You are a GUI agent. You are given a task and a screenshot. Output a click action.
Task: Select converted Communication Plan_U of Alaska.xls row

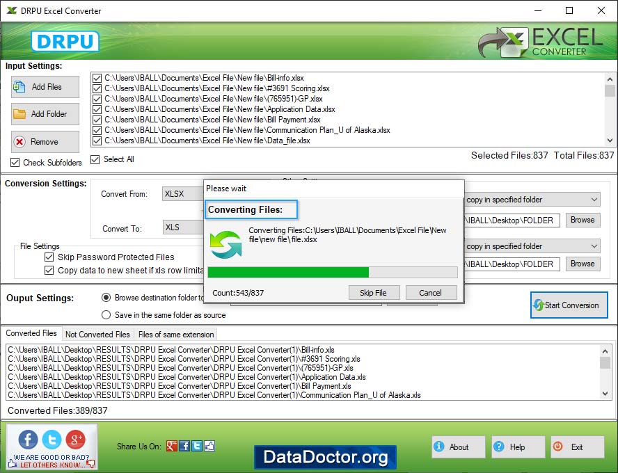point(214,395)
